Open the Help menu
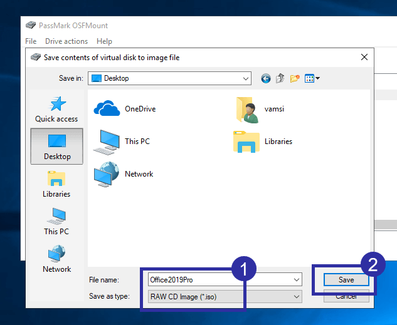 coord(104,41)
